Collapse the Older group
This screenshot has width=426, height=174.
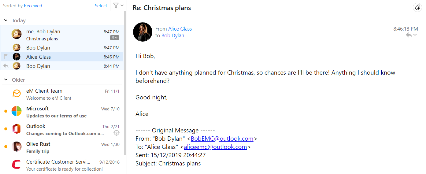(x=6, y=80)
